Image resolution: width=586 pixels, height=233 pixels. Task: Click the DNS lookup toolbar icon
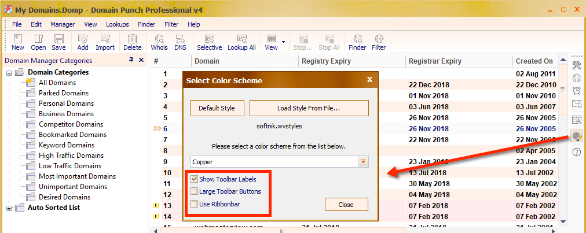coord(180,42)
